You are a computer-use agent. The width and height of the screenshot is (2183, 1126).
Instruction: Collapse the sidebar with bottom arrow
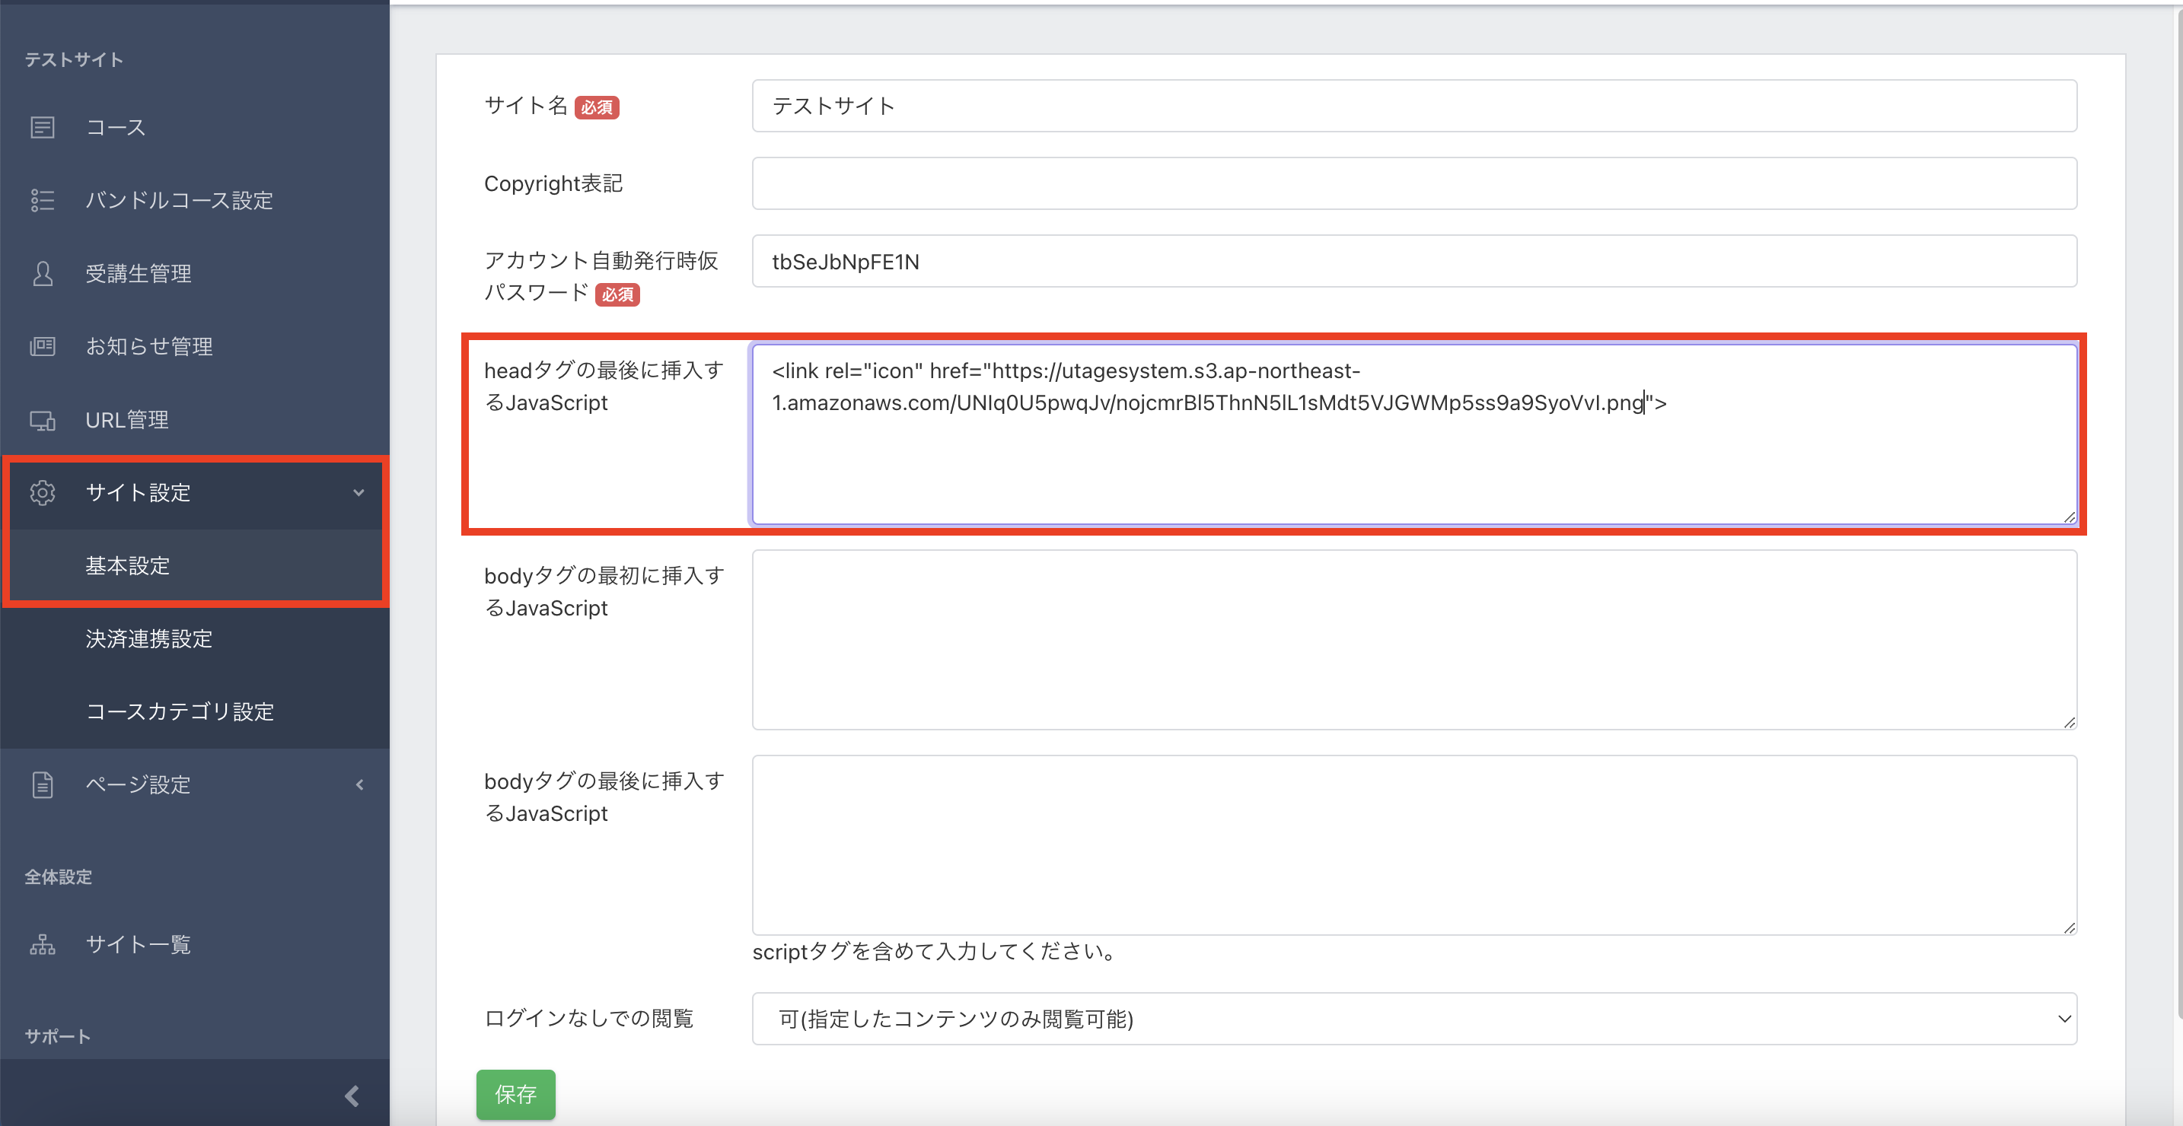coord(352,1096)
